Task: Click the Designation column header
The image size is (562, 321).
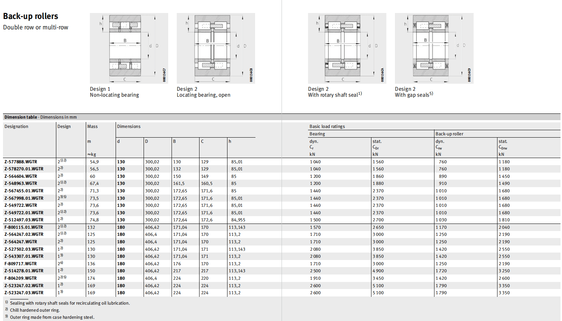Action: click(x=16, y=126)
